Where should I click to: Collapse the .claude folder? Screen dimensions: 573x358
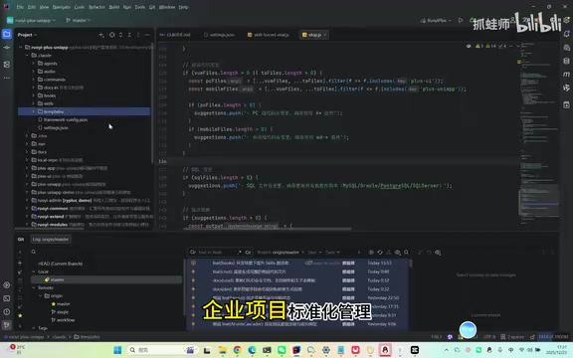tap(27, 55)
